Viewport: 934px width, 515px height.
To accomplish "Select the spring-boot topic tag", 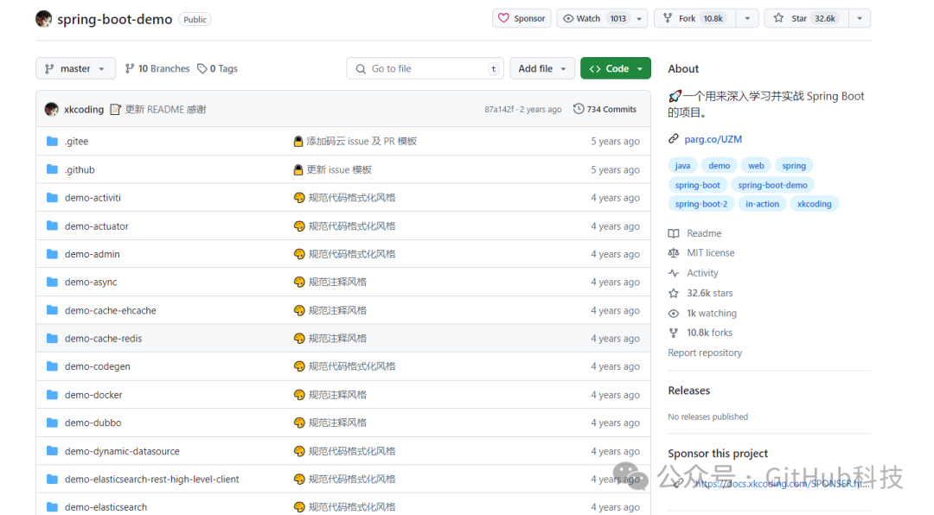I will (698, 185).
